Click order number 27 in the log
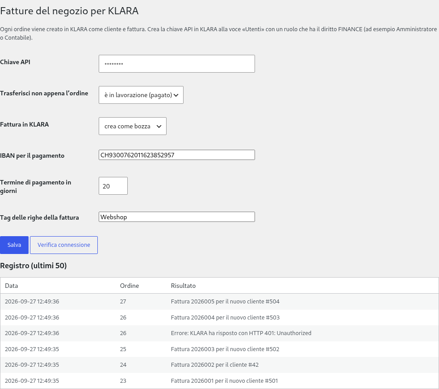The image size is (439, 389). [x=123, y=302]
